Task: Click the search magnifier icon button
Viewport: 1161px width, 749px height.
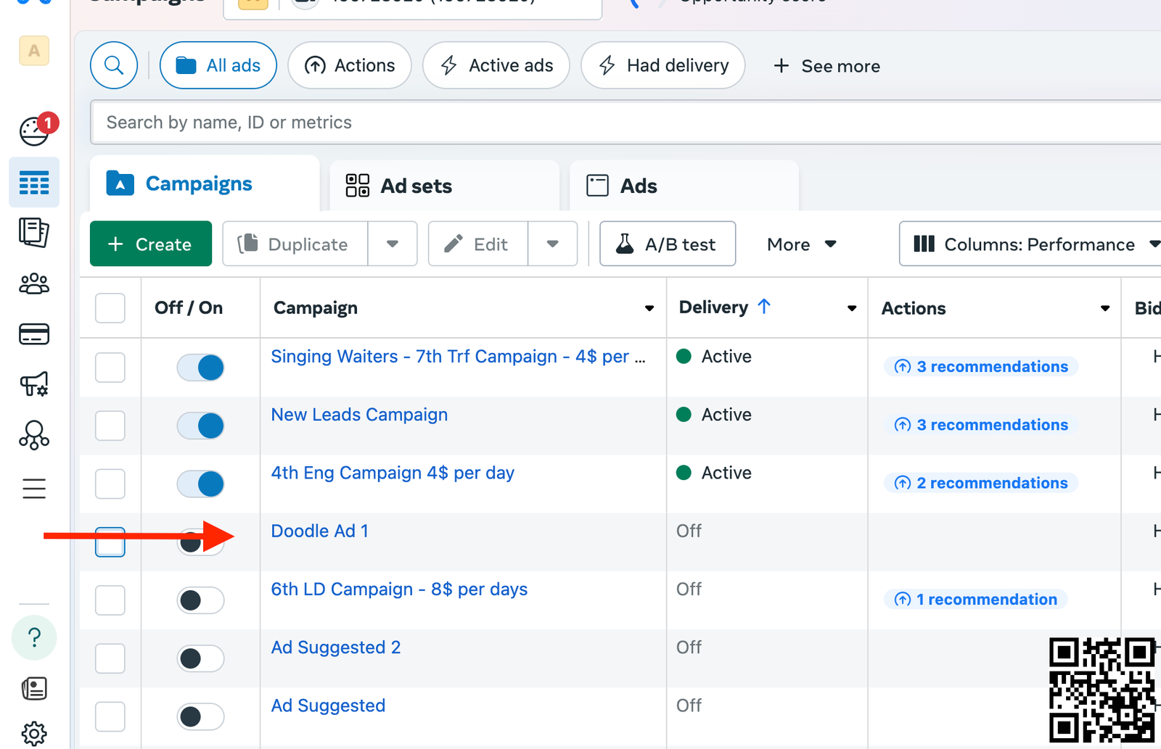Action: click(x=114, y=65)
